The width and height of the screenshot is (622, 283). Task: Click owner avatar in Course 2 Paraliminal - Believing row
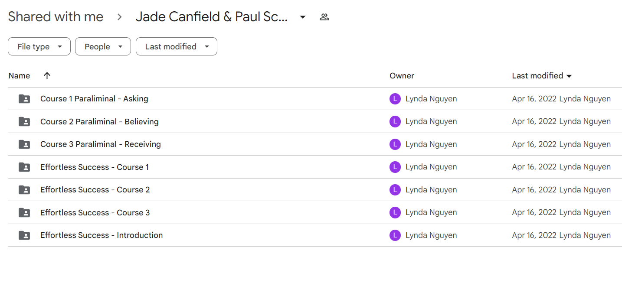pyautogui.click(x=395, y=122)
